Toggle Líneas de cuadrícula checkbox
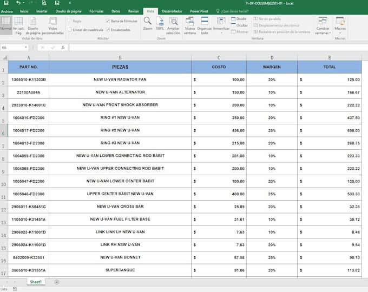 coord(70,30)
